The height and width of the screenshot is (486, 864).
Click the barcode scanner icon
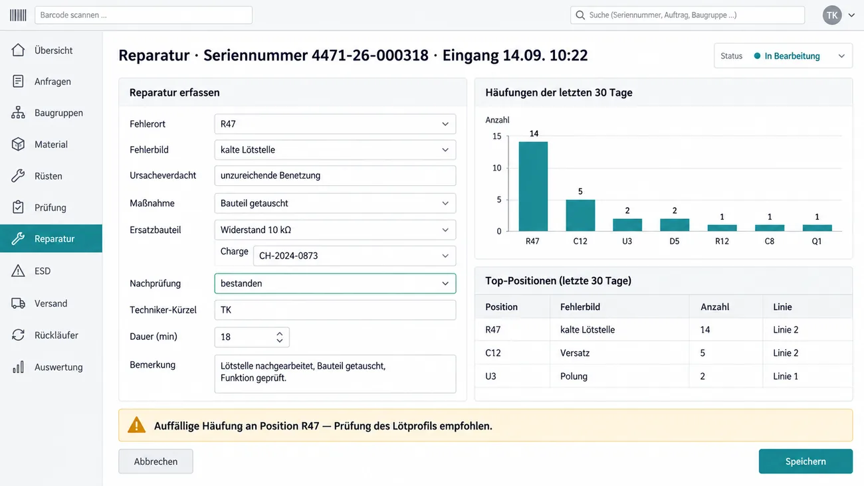[18, 15]
